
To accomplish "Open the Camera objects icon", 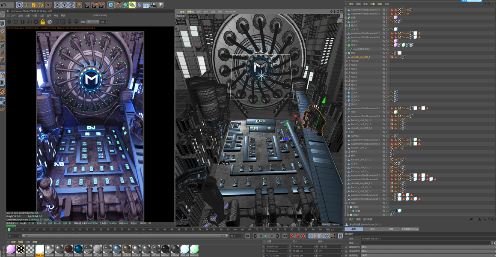I will coord(154,5).
